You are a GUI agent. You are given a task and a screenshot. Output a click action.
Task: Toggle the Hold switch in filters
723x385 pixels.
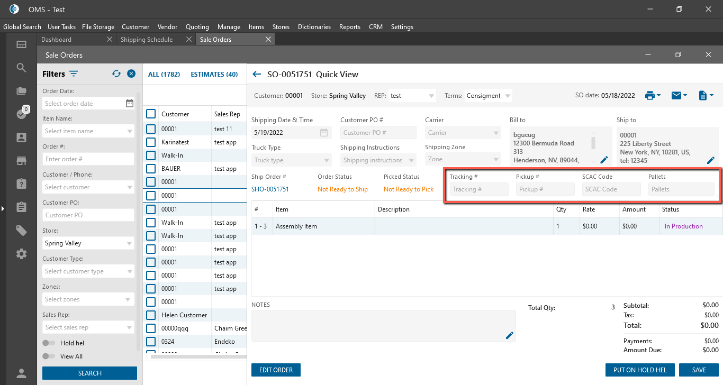click(49, 343)
